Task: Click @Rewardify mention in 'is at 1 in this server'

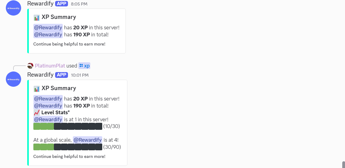Action: coord(48,119)
